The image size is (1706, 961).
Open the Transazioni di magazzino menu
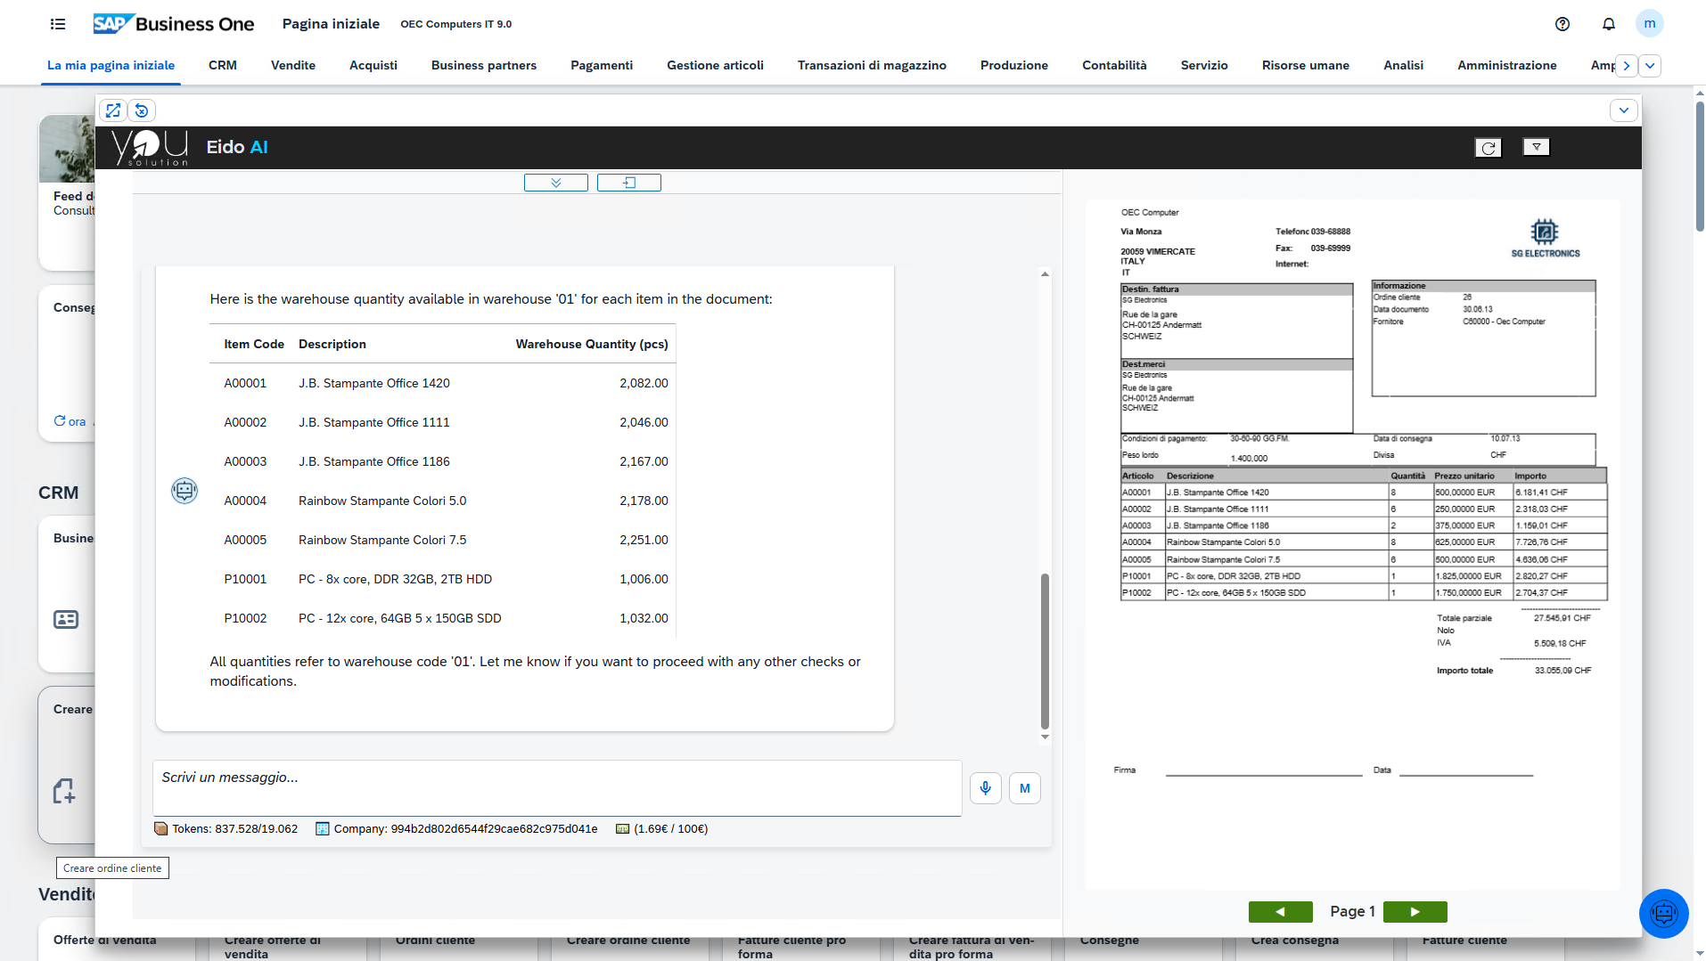click(x=872, y=65)
